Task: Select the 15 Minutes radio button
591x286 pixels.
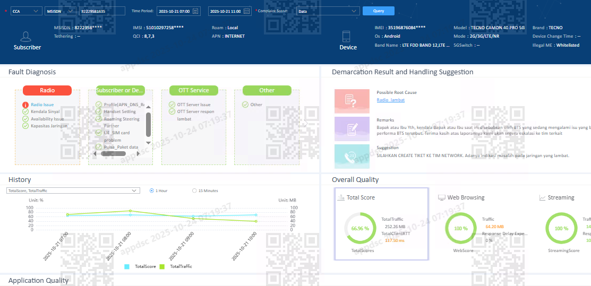Action: (x=194, y=190)
